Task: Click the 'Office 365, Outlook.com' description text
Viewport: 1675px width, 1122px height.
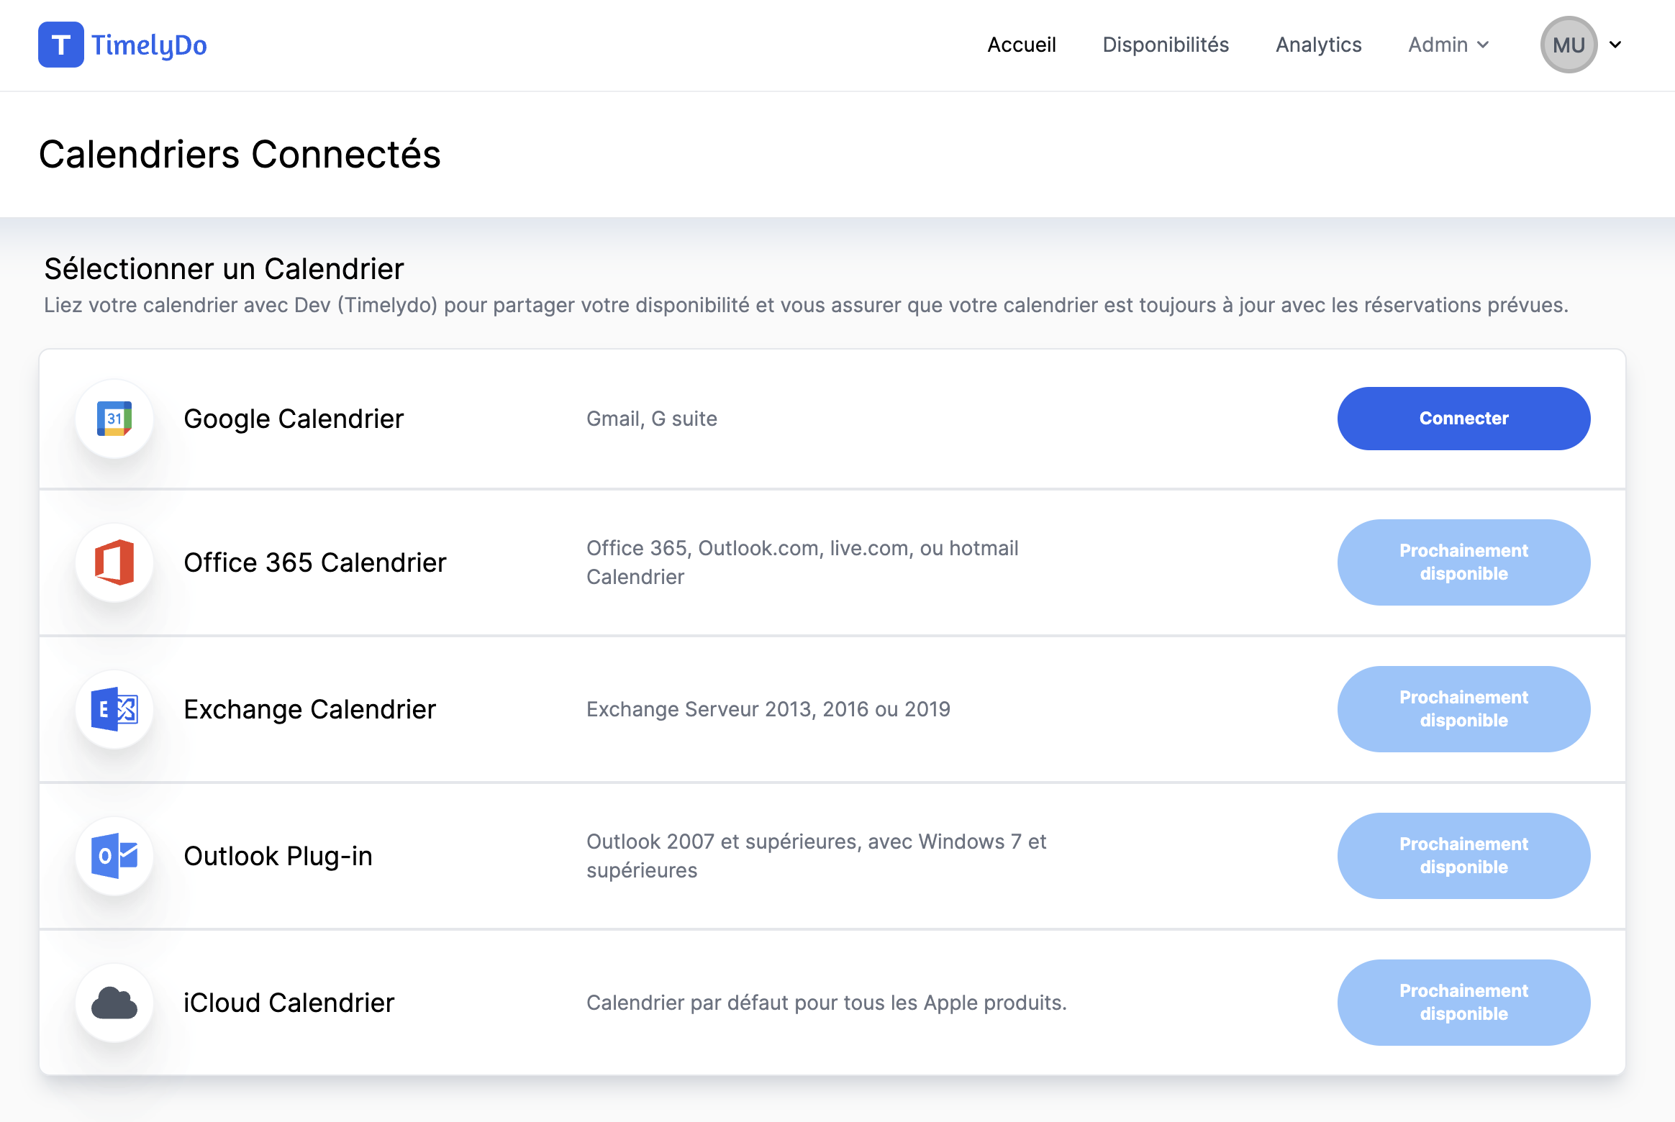Action: pyautogui.click(x=802, y=562)
